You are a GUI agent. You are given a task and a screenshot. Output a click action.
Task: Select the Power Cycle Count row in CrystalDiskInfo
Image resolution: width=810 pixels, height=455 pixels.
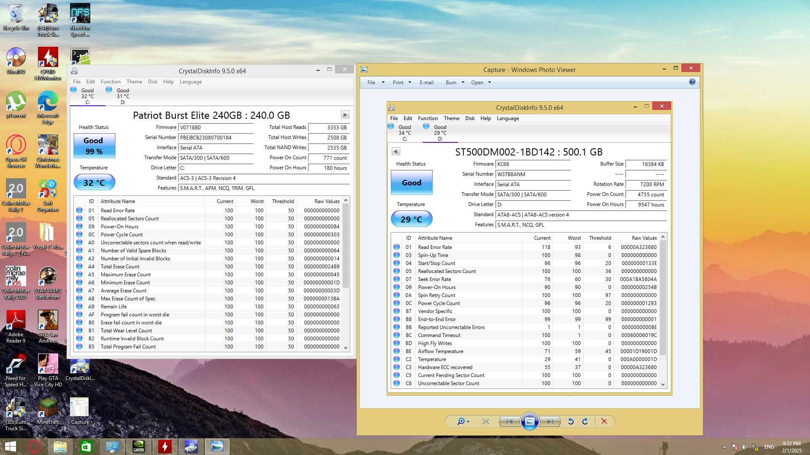point(208,234)
